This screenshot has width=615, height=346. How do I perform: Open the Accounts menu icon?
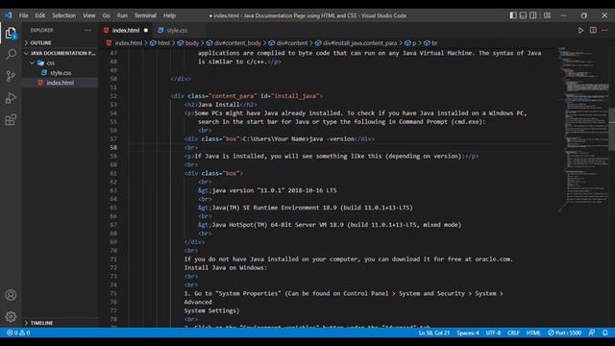[x=11, y=295]
